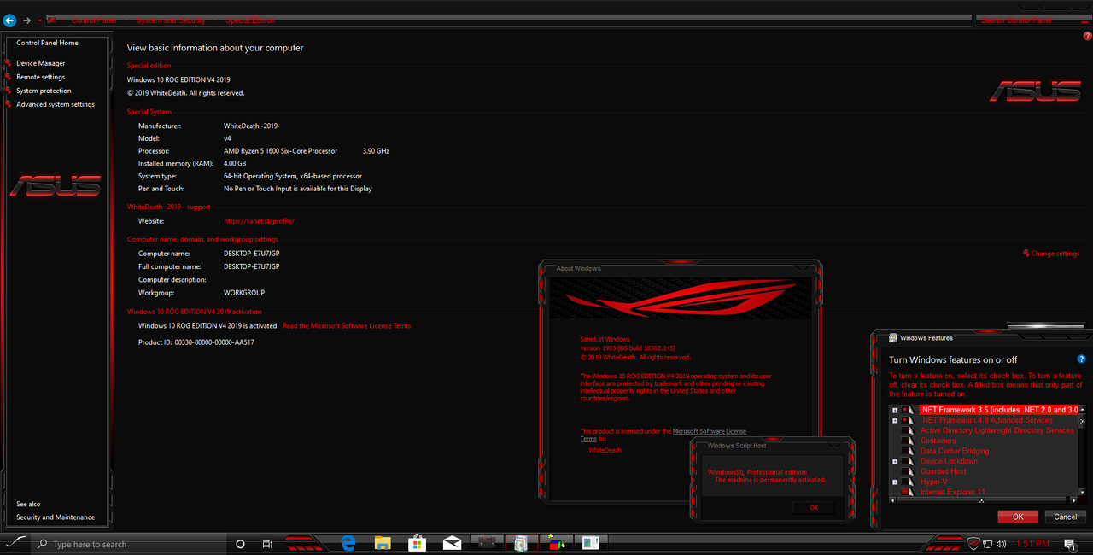
Task: Toggle .NET Framework 4.8 Advanced Services checkbox
Action: pos(904,420)
